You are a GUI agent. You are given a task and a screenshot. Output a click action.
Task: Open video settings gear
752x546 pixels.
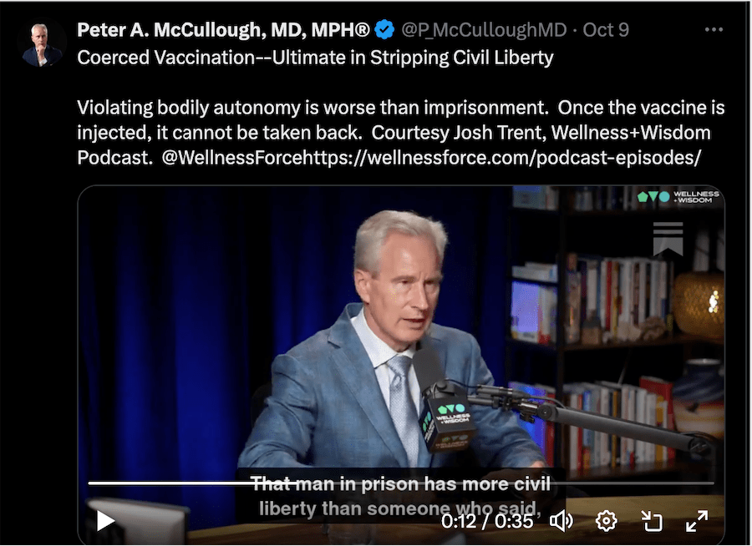[x=607, y=521]
